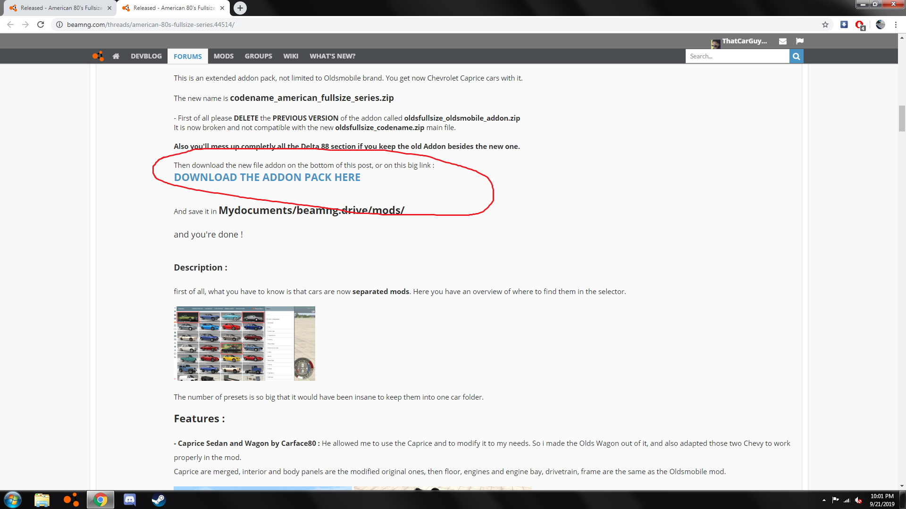Click the Chrome taskbar icon
This screenshot has height=509, width=906.
click(100, 500)
